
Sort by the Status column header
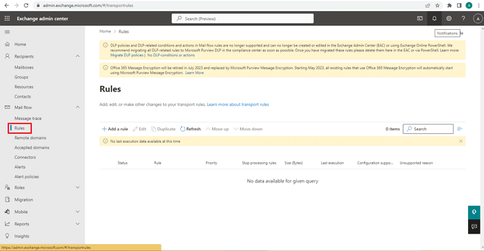tap(123, 163)
